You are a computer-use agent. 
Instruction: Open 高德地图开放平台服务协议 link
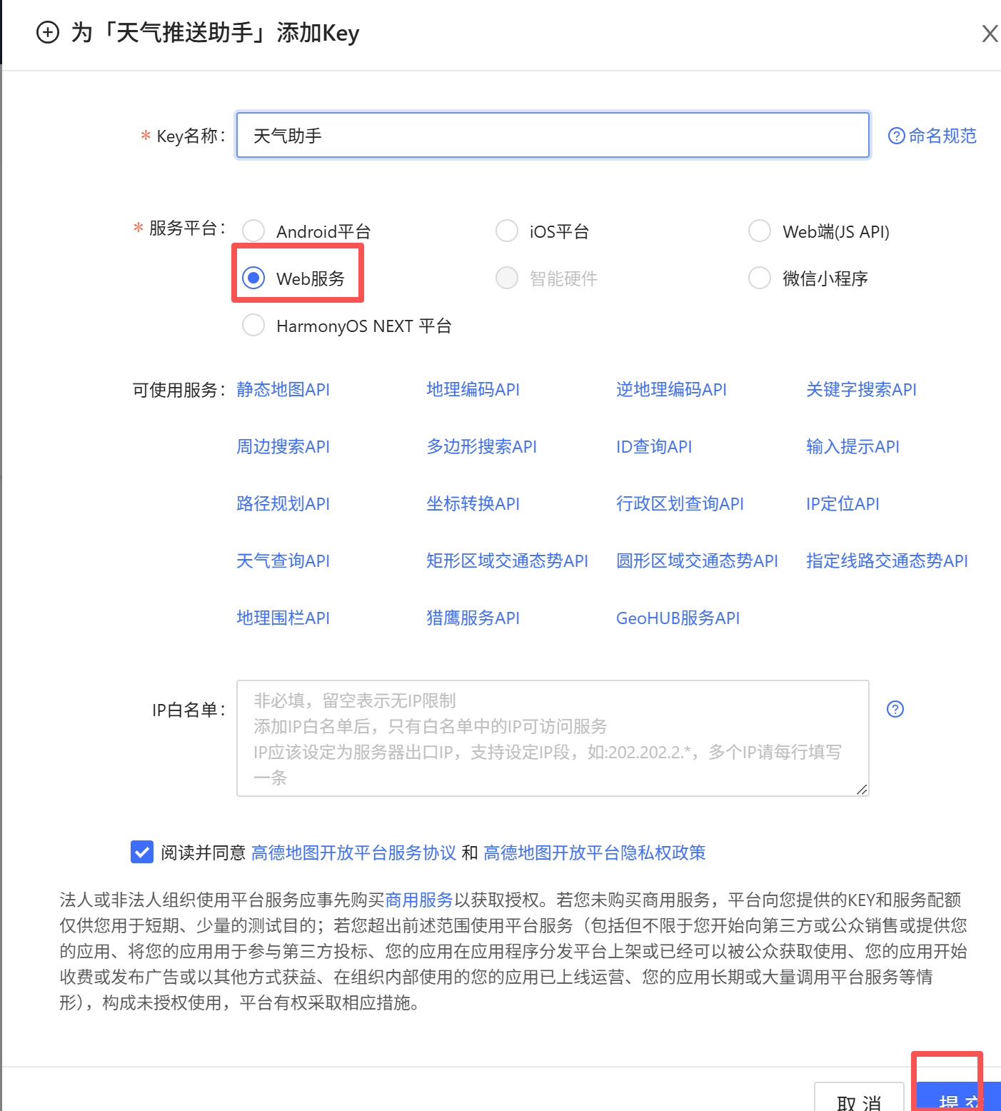pyautogui.click(x=353, y=853)
